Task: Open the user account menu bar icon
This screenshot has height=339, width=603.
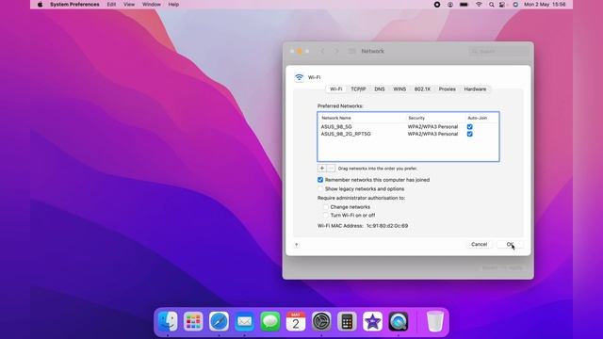Action: [450, 5]
